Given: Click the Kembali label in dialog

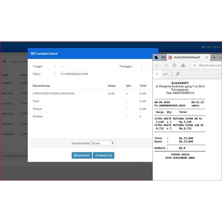Looking at the screenshot, I should (37, 117).
